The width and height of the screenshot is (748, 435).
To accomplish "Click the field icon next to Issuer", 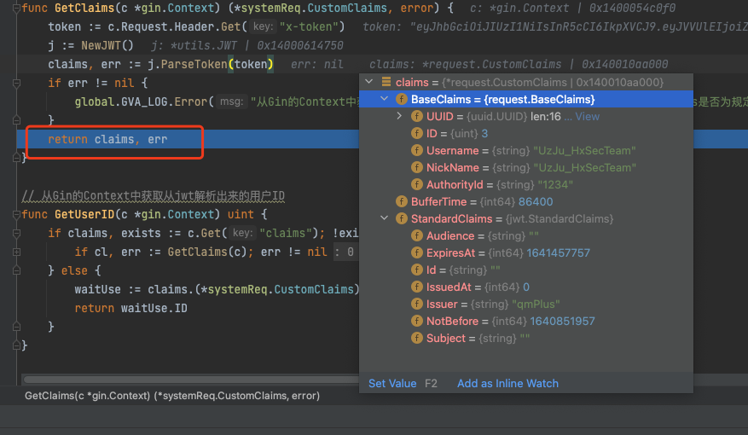I will [417, 304].
